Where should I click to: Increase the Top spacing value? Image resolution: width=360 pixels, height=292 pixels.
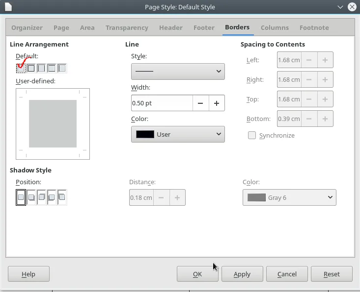click(x=325, y=99)
